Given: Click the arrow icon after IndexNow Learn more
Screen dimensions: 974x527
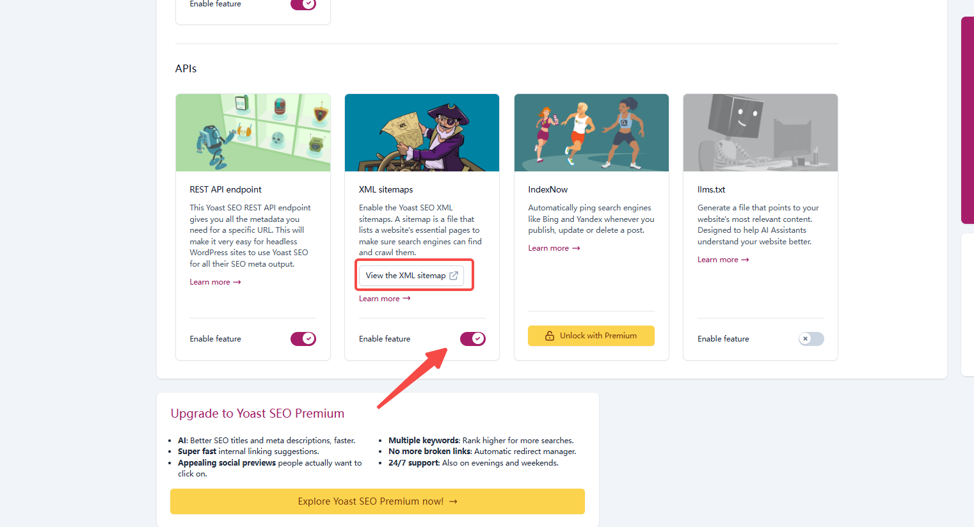Looking at the screenshot, I should [x=576, y=248].
